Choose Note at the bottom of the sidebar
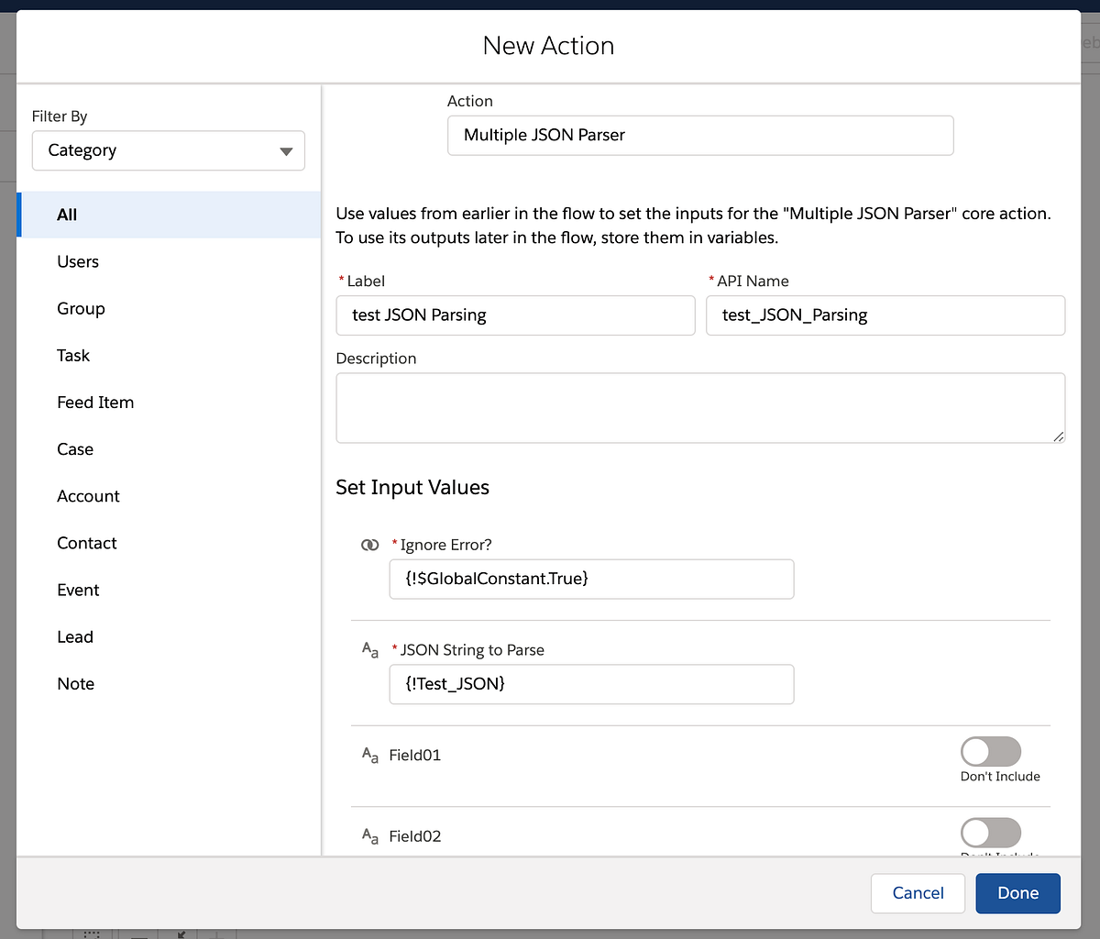 [x=75, y=683]
